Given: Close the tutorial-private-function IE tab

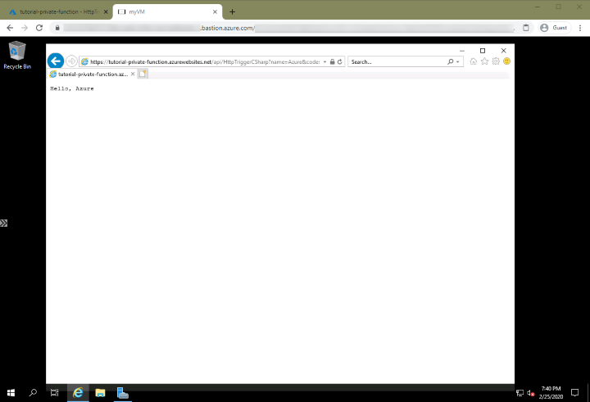Looking at the screenshot, I should pyautogui.click(x=133, y=74).
